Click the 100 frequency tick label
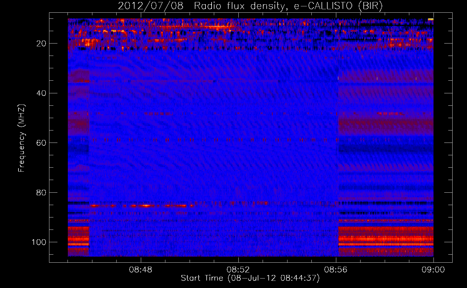 [x=39, y=242]
